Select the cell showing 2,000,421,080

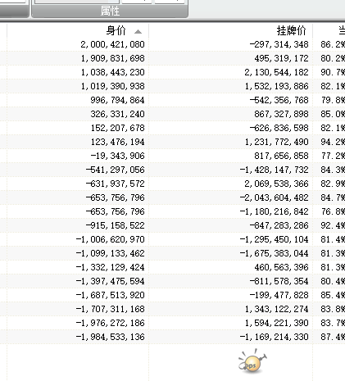tap(78, 44)
